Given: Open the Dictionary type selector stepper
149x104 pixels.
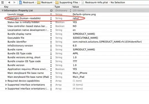Looking at the screenshot, I should [70, 11].
